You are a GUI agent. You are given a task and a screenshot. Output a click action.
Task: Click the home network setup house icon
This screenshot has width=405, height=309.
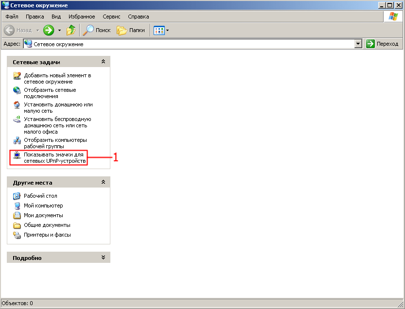pyautogui.click(x=17, y=104)
